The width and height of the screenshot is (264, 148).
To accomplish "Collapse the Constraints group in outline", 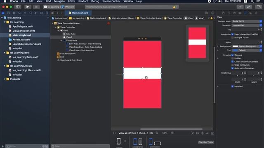I will tap(61, 40).
